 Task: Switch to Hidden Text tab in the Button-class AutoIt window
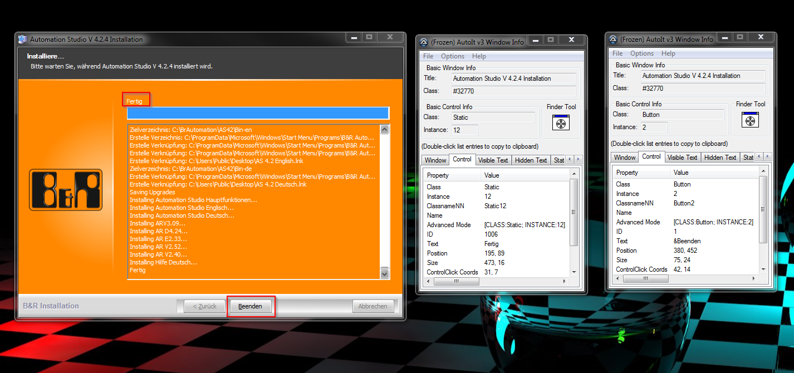point(720,158)
